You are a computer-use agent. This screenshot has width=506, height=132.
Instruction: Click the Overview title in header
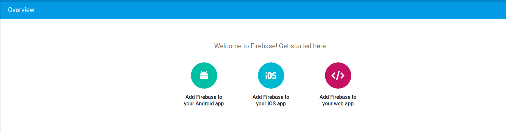(21, 10)
